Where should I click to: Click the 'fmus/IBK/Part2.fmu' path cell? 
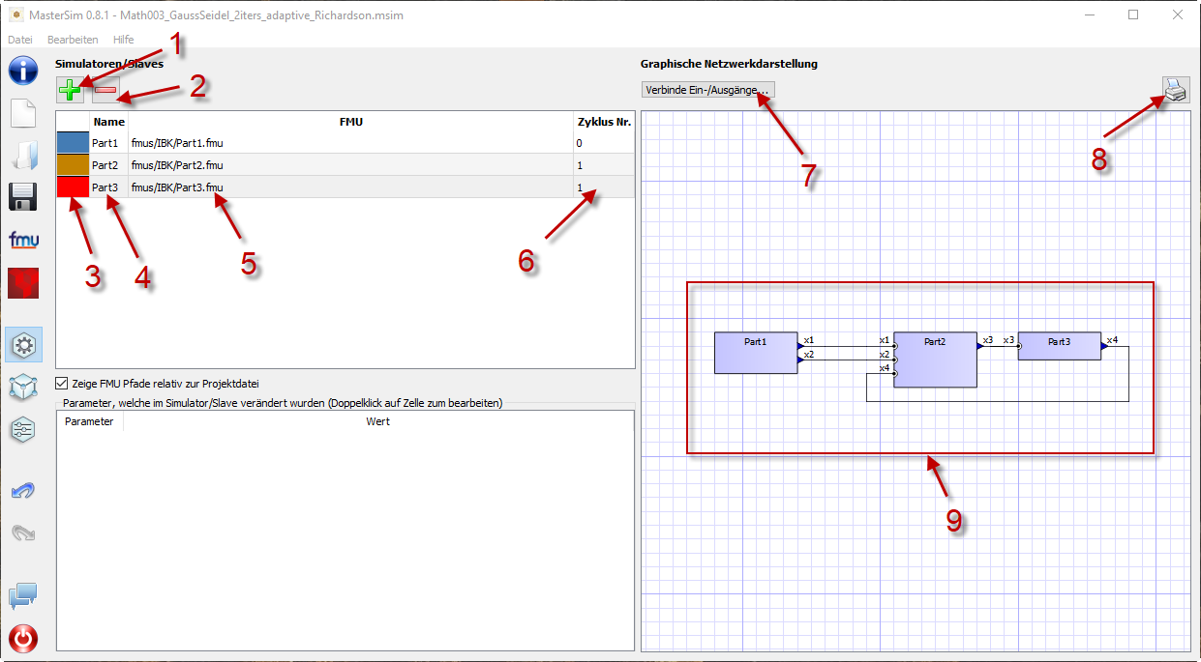point(350,165)
